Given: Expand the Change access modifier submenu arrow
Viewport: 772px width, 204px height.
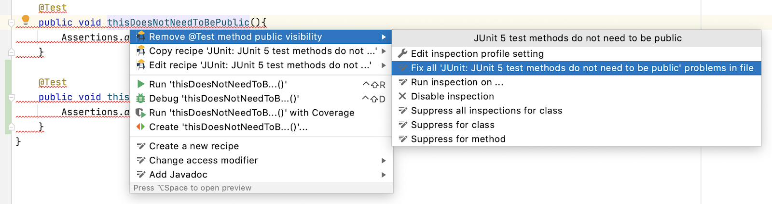Looking at the screenshot, I should 384,160.
